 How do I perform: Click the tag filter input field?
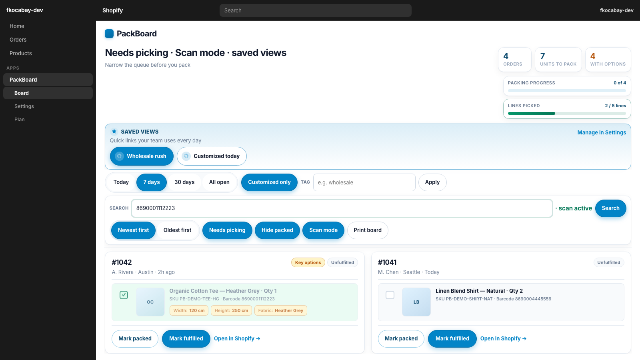[x=364, y=182]
